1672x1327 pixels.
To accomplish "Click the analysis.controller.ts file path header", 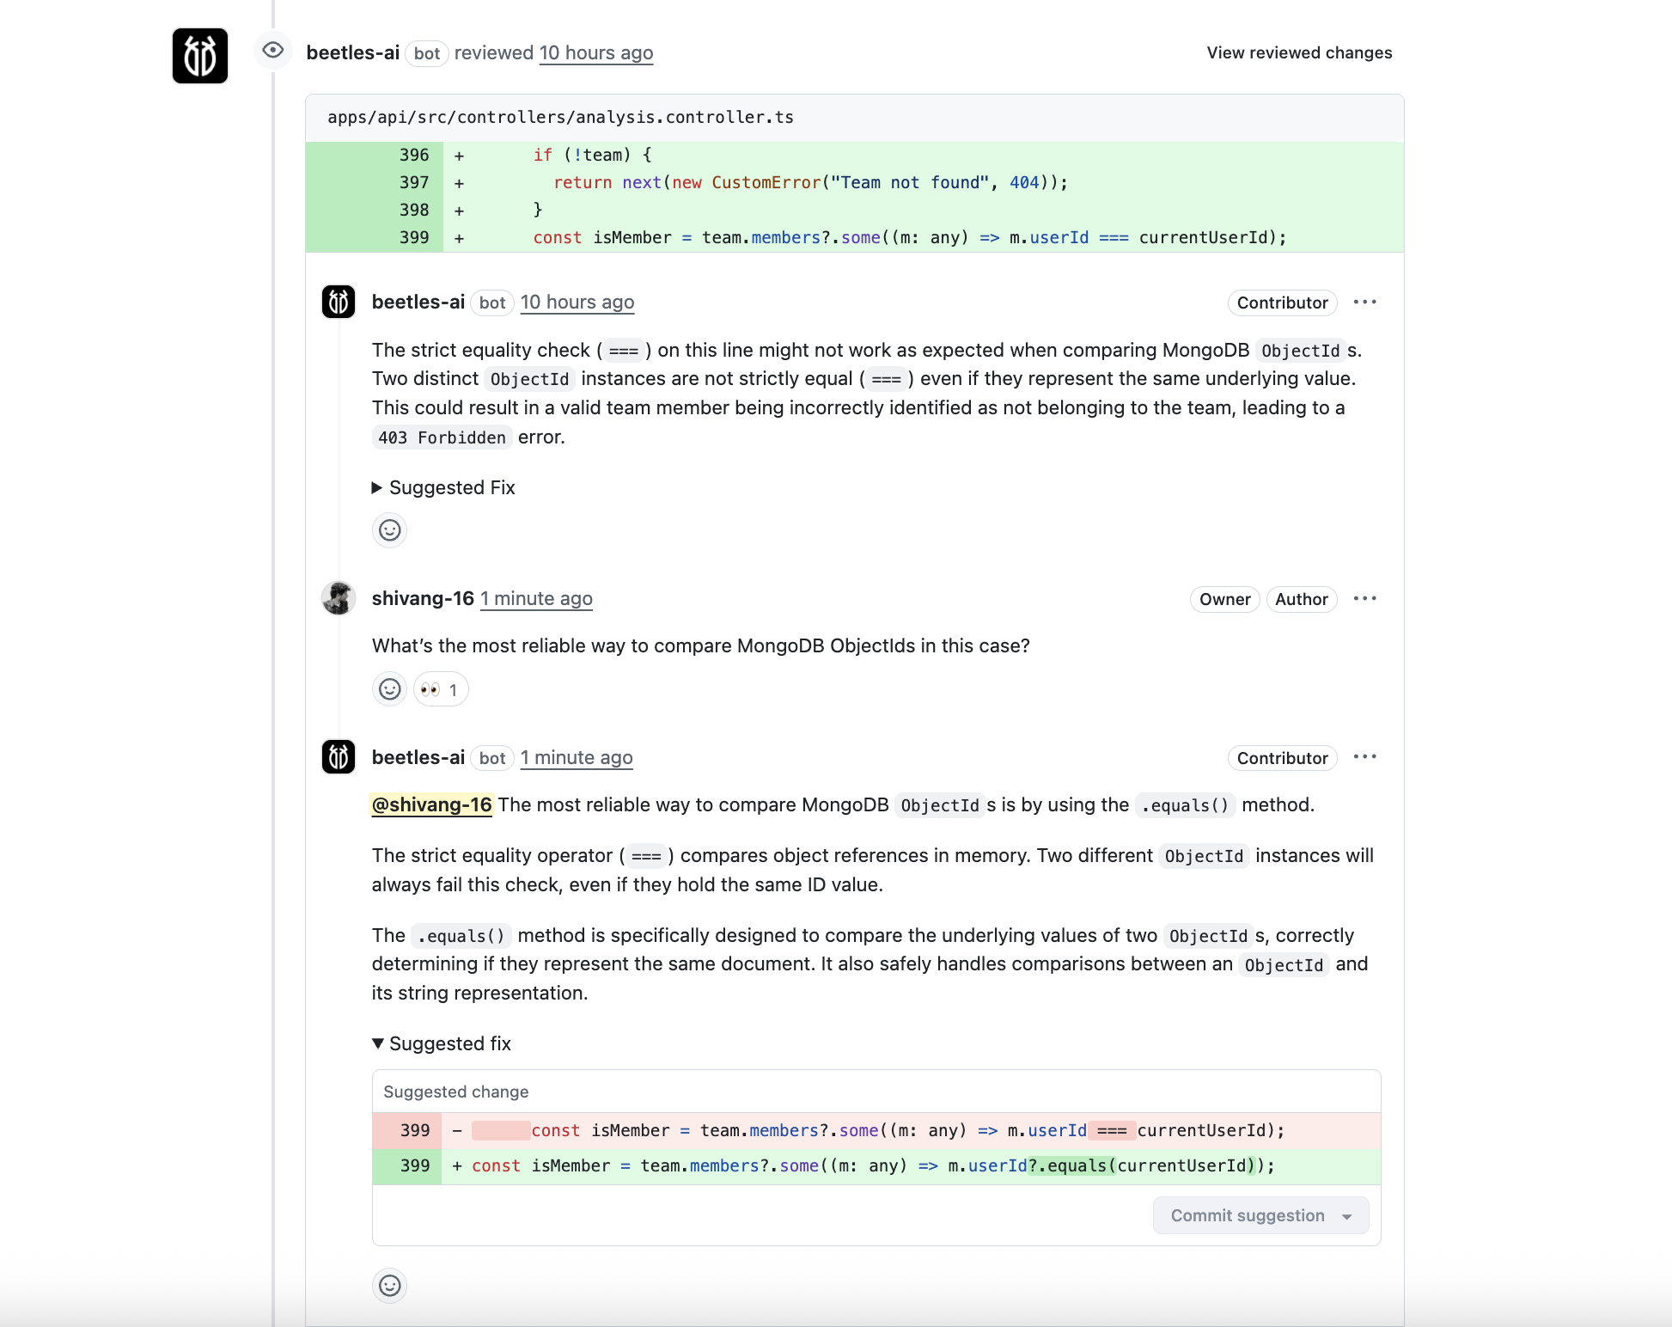I will [x=560, y=117].
